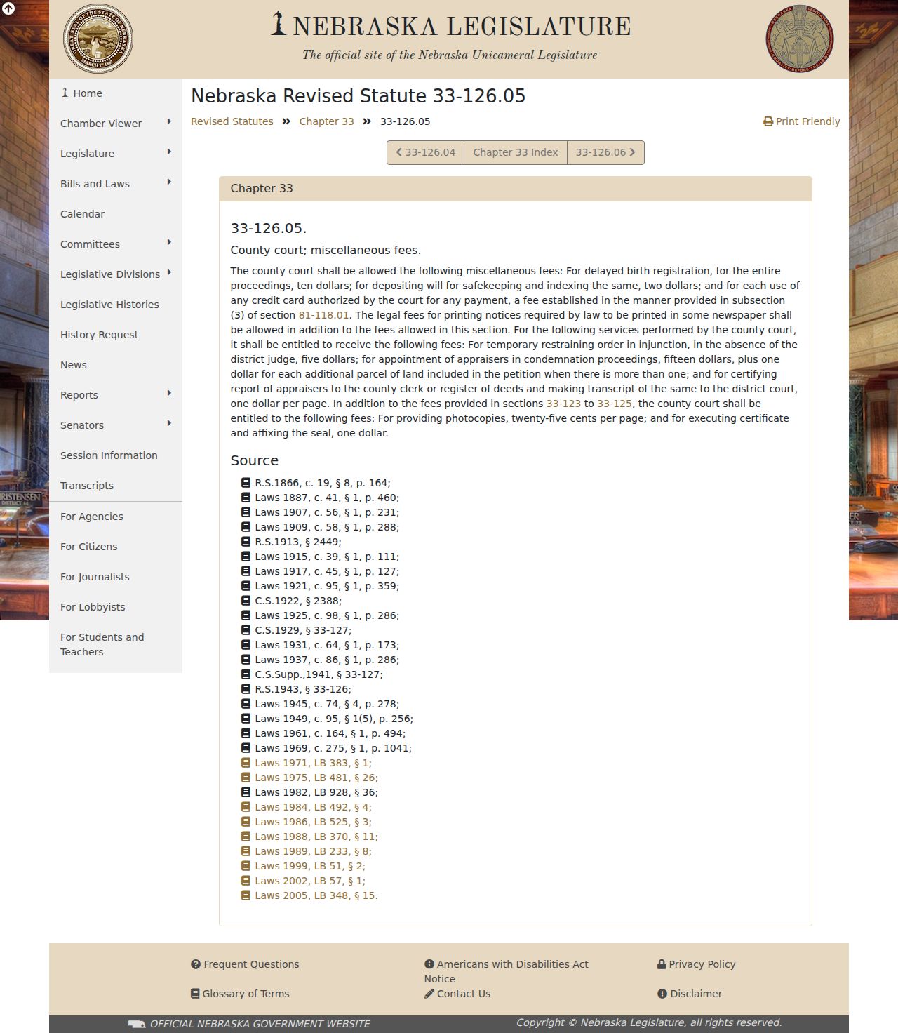Viewport: 898px width, 1033px height.
Task: Select the Transcripts sidebar item
Action: coord(116,486)
